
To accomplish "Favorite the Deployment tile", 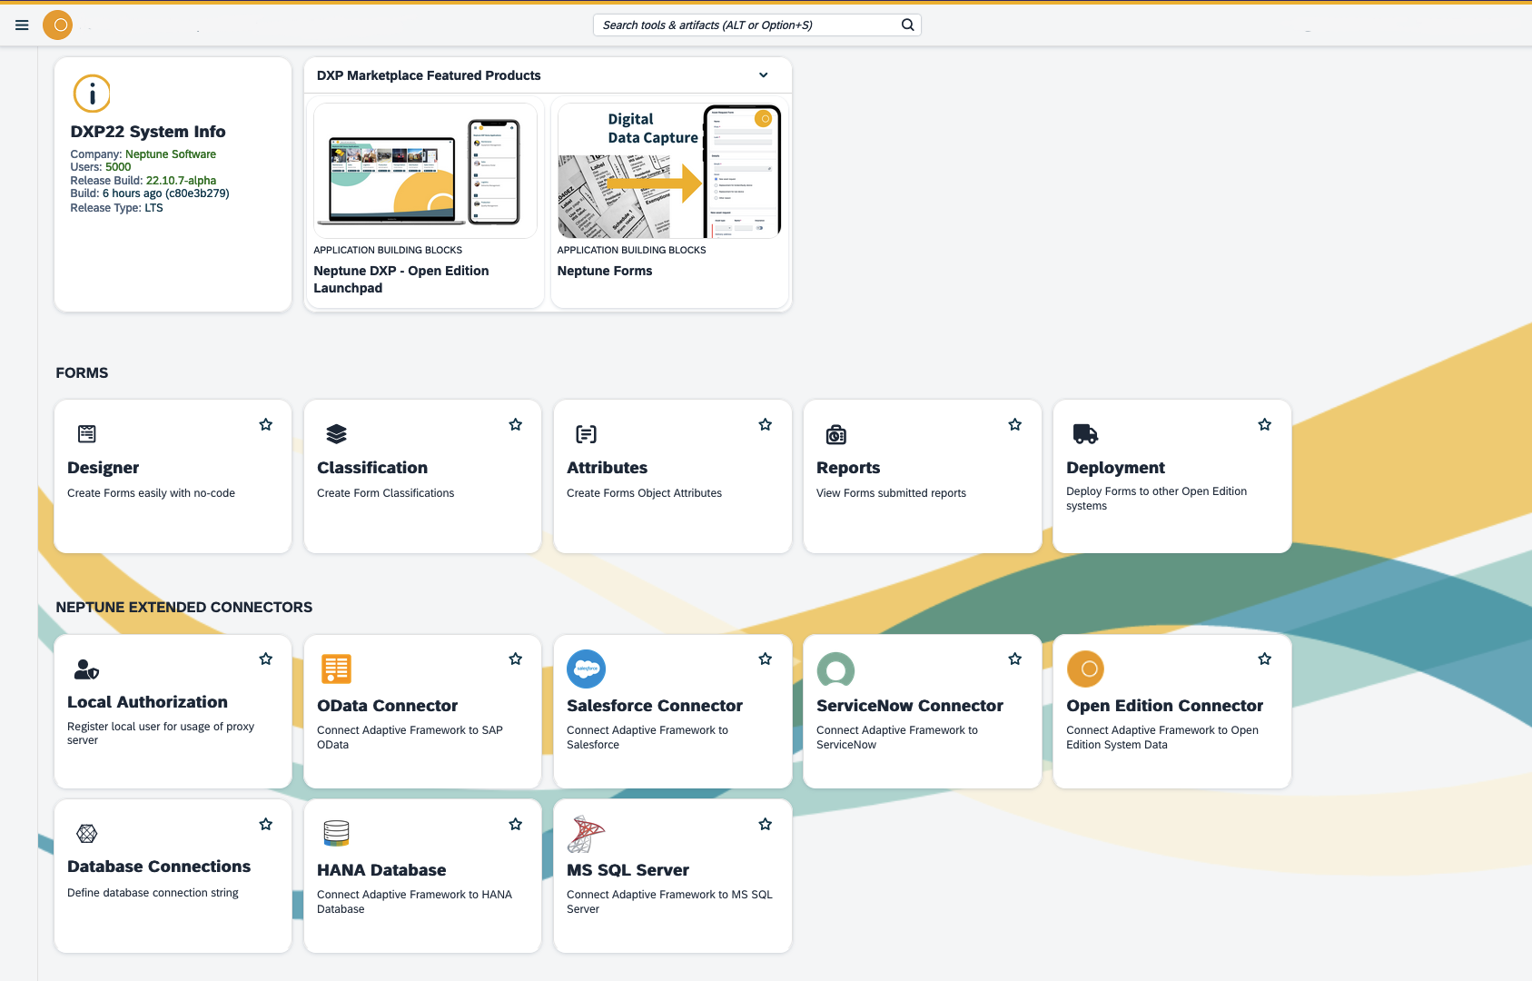I will [x=1265, y=424].
